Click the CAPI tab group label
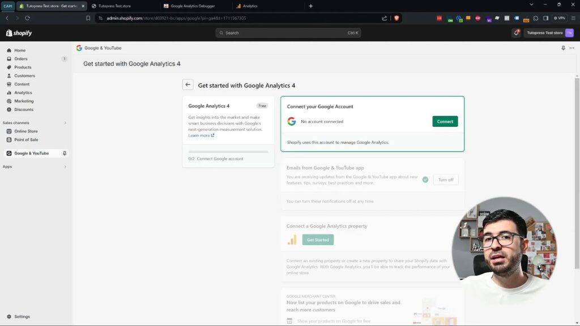Image resolution: width=580 pixels, height=326 pixels. click(8, 6)
